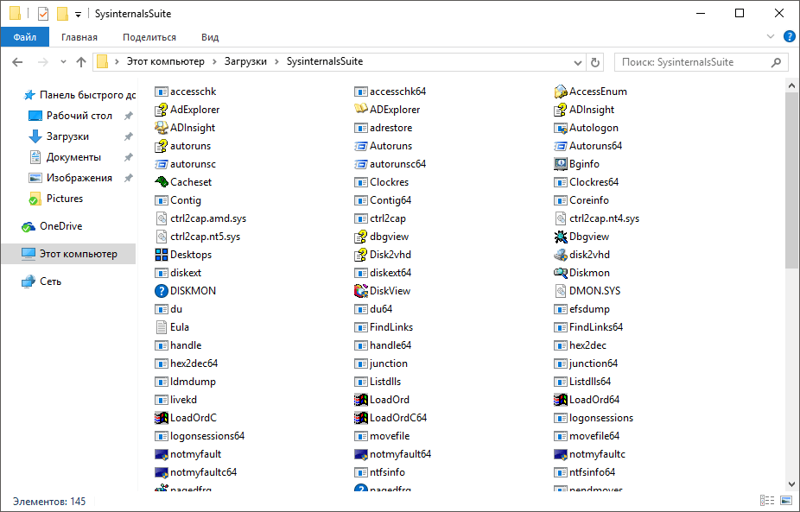This screenshot has width=800, height=512.
Task: Expand the address bar history dropdown
Action: pyautogui.click(x=578, y=62)
